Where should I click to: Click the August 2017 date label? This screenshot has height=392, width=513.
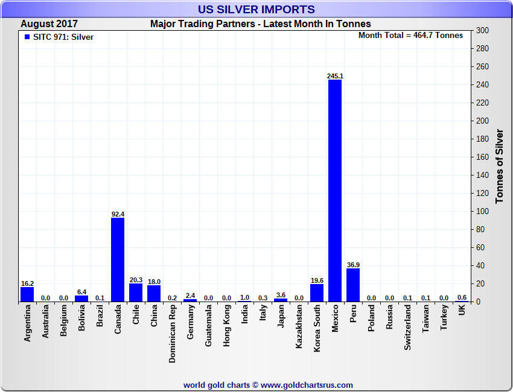tap(49, 24)
